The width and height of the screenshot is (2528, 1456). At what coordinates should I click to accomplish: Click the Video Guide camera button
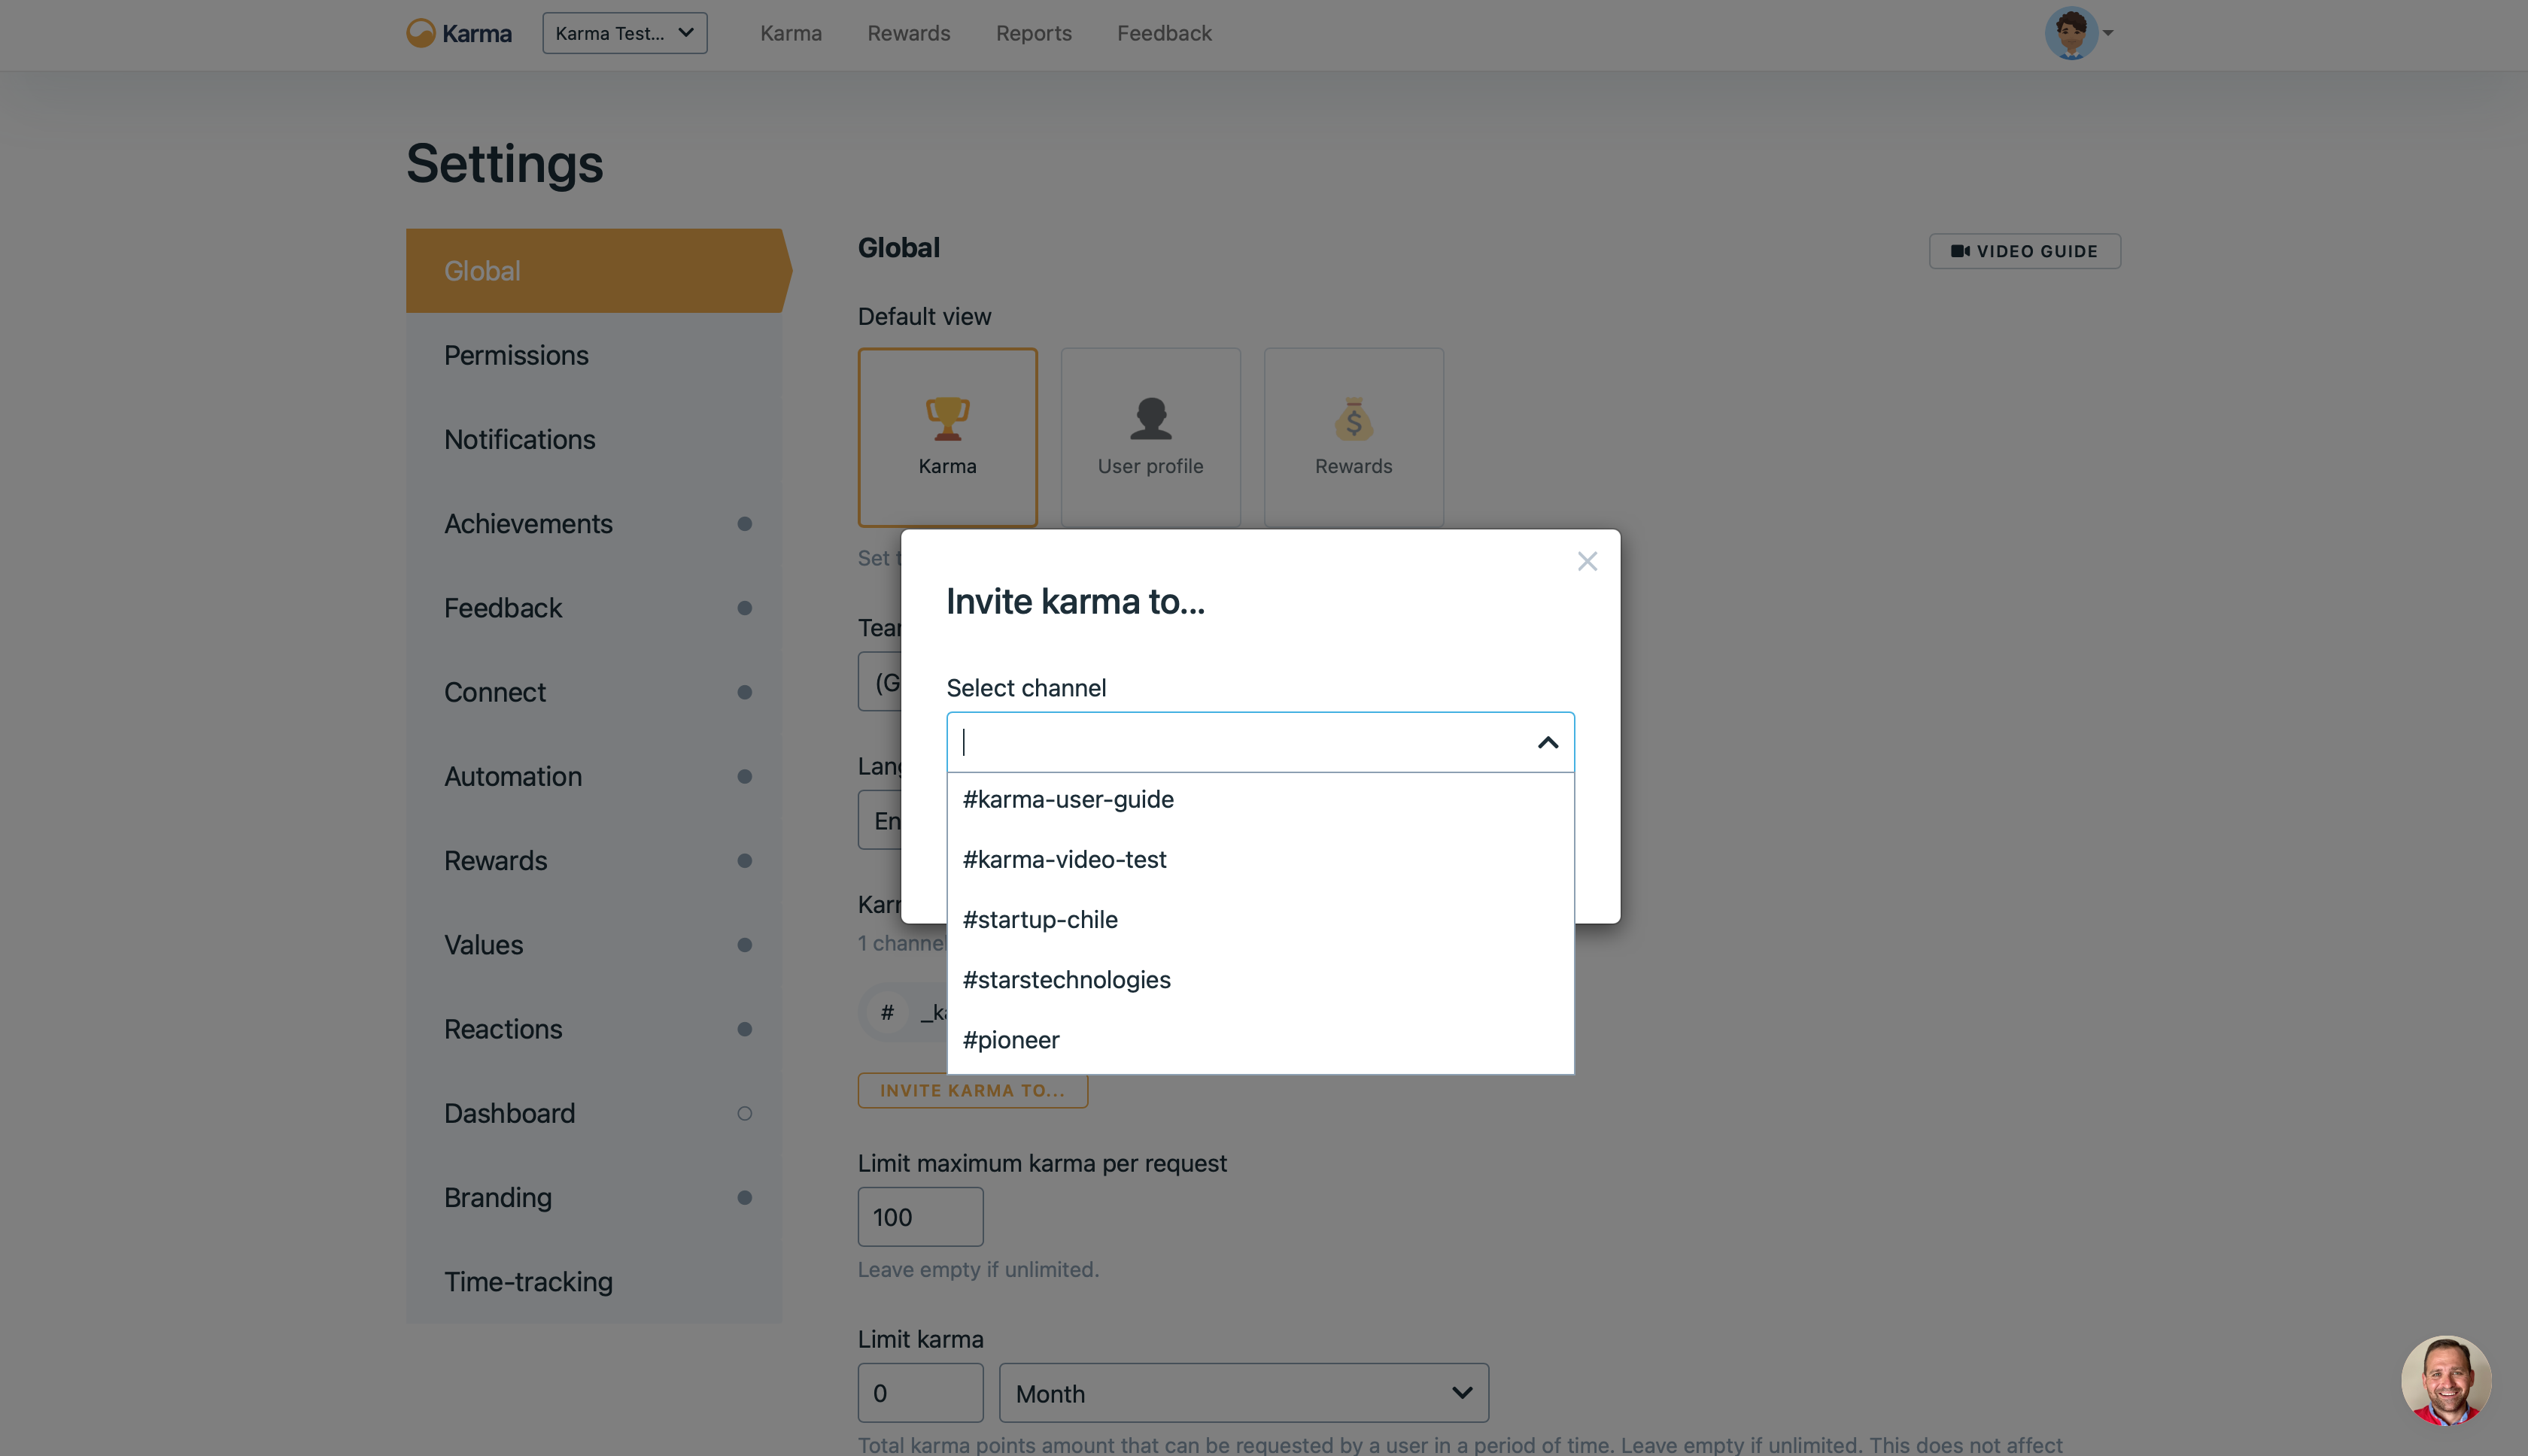[2024, 251]
